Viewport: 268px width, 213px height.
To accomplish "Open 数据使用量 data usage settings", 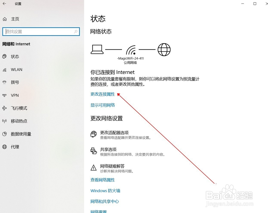I will click(x=20, y=134).
